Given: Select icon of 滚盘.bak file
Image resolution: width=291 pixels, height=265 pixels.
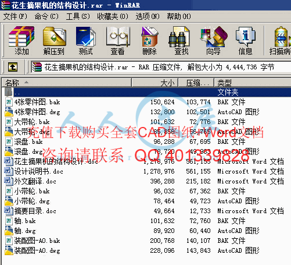Looking at the screenshot, I should click(x=9, y=142).
